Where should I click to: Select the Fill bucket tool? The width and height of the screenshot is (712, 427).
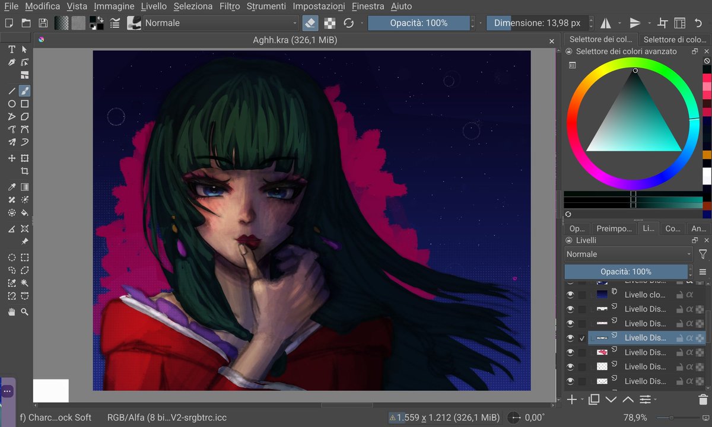[x=24, y=212]
